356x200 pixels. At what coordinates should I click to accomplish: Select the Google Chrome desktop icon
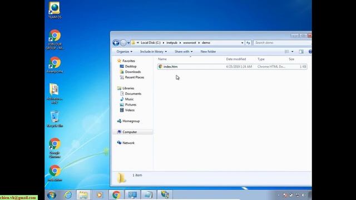click(x=55, y=148)
